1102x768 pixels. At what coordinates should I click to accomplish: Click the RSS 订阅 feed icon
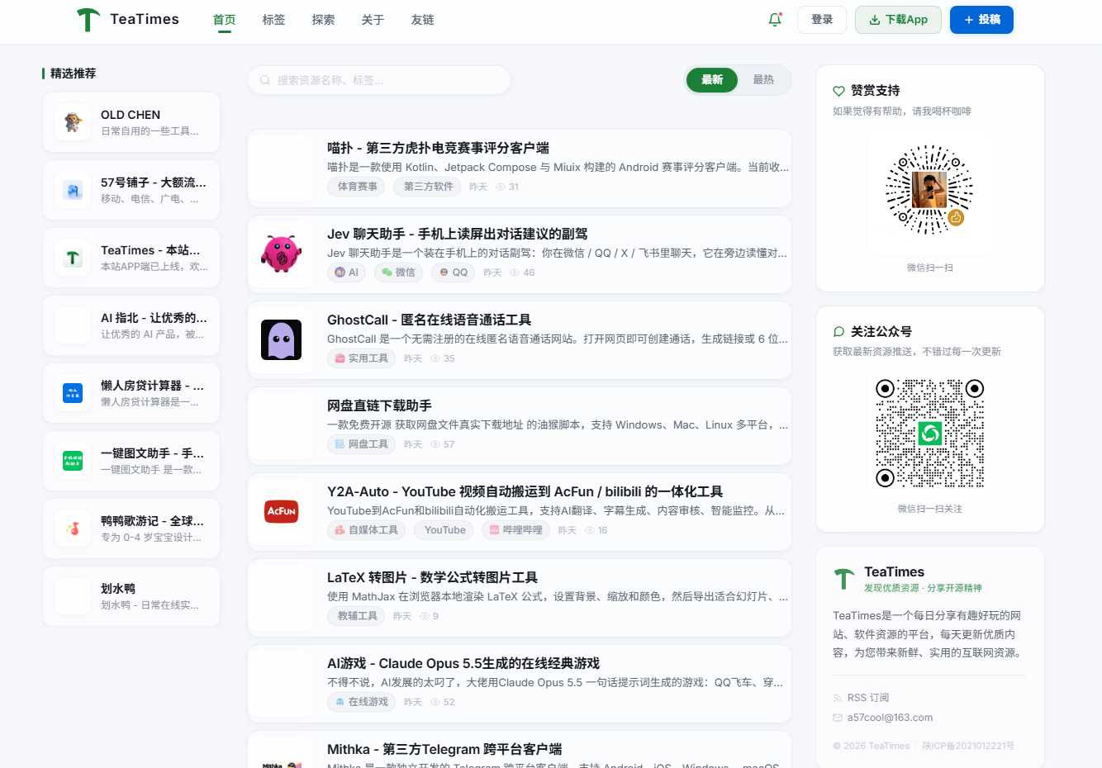click(838, 698)
